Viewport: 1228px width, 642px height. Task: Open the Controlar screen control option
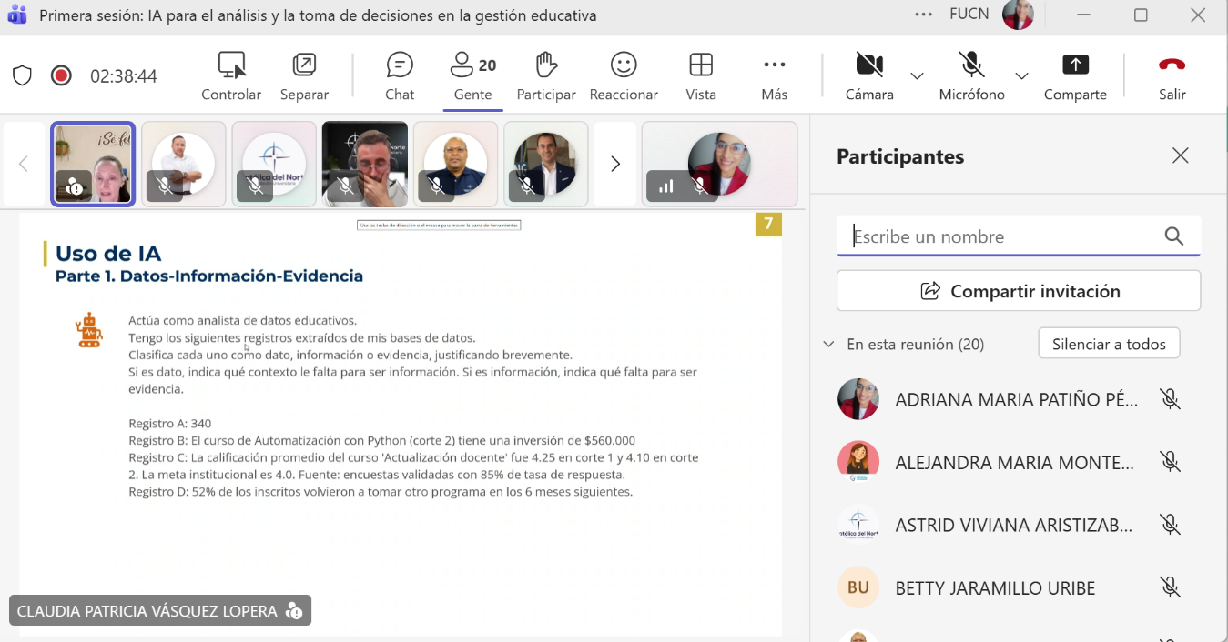click(x=231, y=76)
